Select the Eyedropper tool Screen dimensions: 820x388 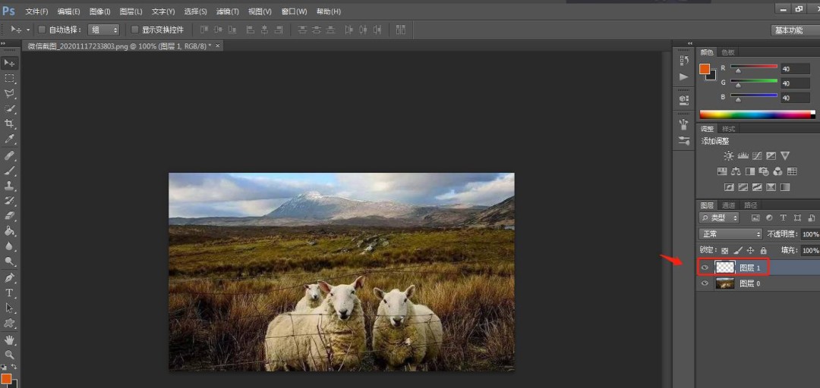pyautogui.click(x=10, y=139)
